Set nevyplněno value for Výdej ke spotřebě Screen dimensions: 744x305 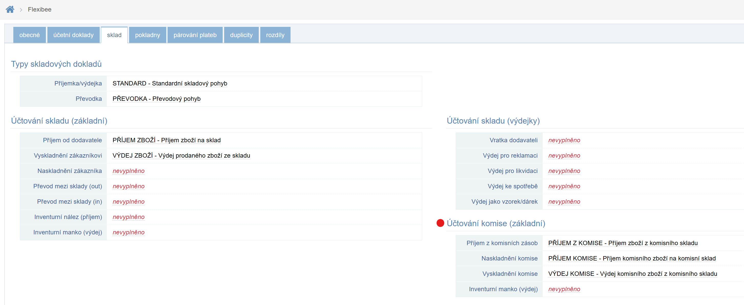point(564,186)
